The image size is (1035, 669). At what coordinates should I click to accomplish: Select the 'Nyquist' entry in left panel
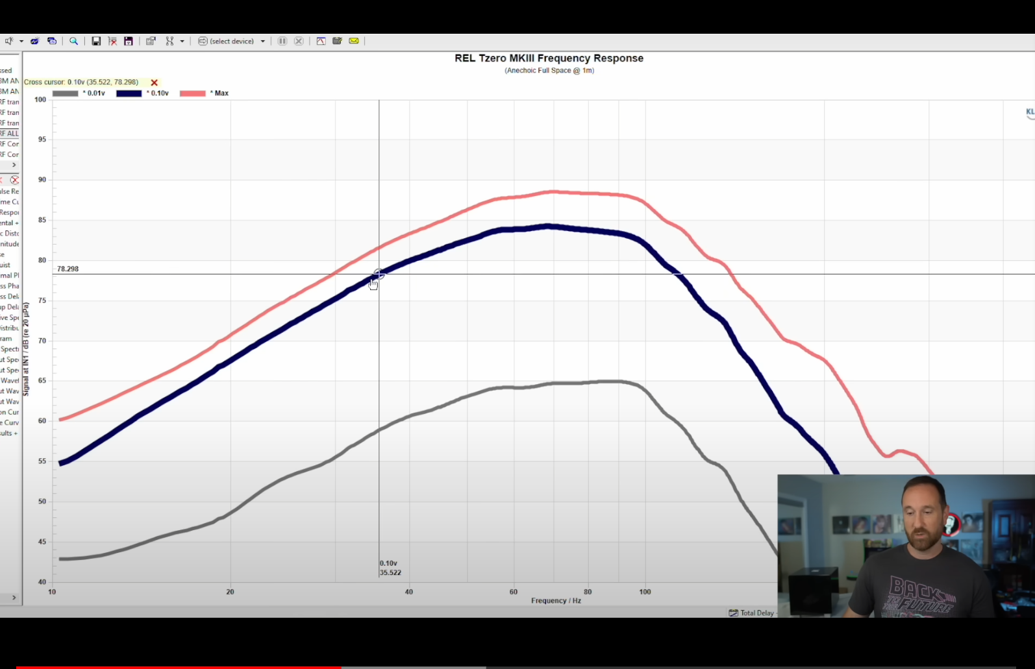click(x=5, y=265)
